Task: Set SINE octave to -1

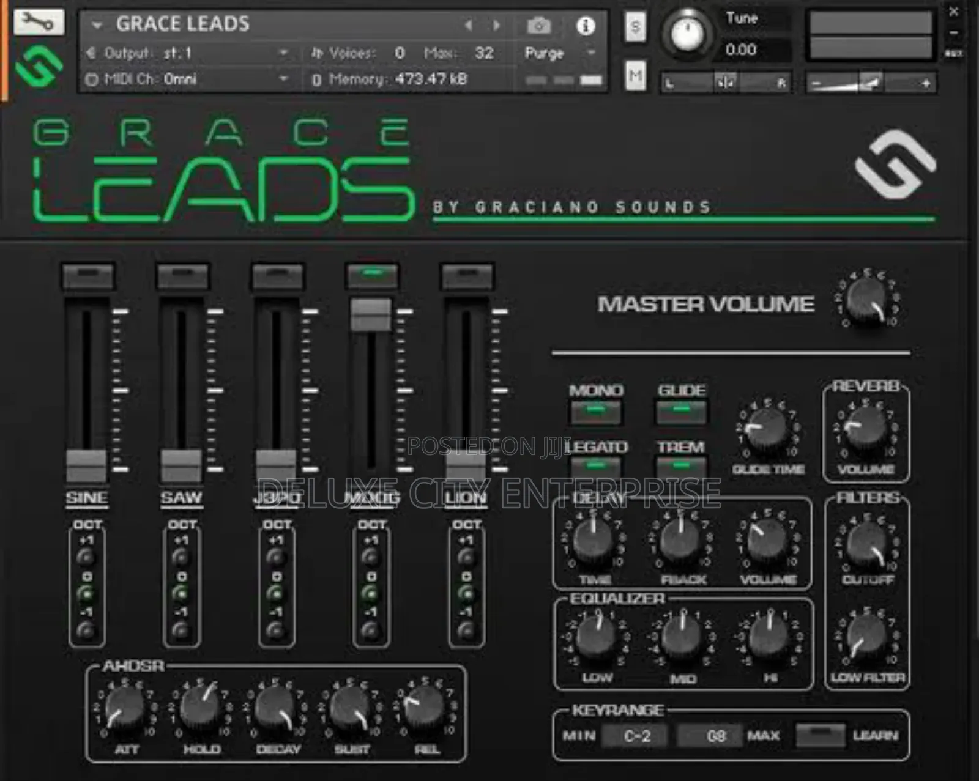Action: (86, 630)
